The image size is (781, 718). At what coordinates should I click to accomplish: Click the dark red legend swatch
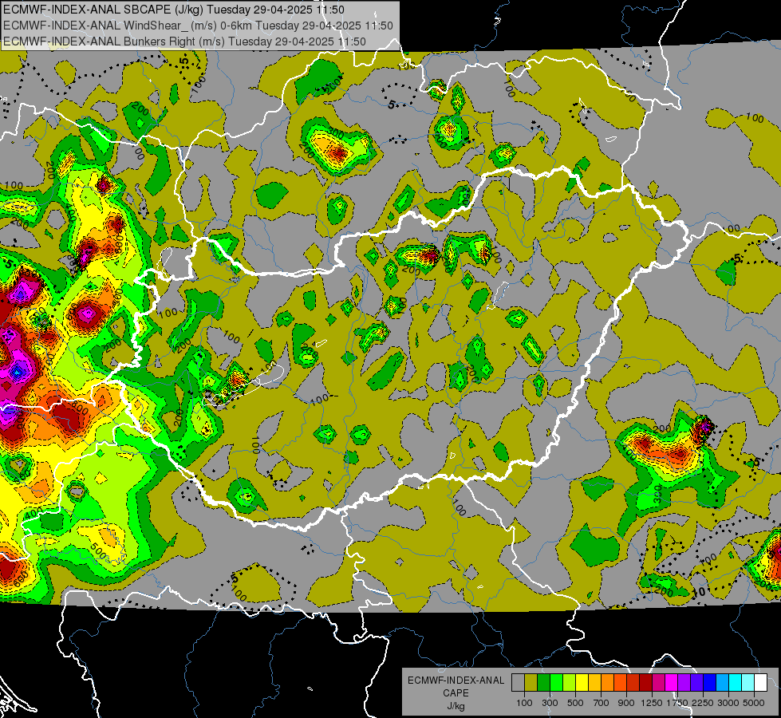646,683
